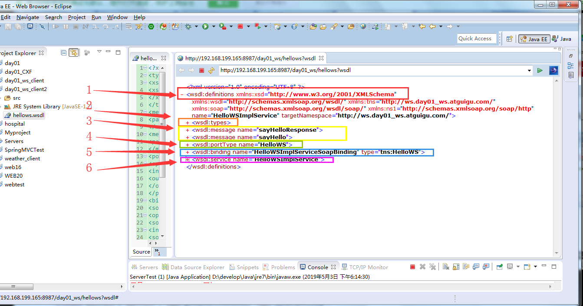Toggle Scroll Lock in Console toolbar
This screenshot has height=306, width=583.
(456, 267)
